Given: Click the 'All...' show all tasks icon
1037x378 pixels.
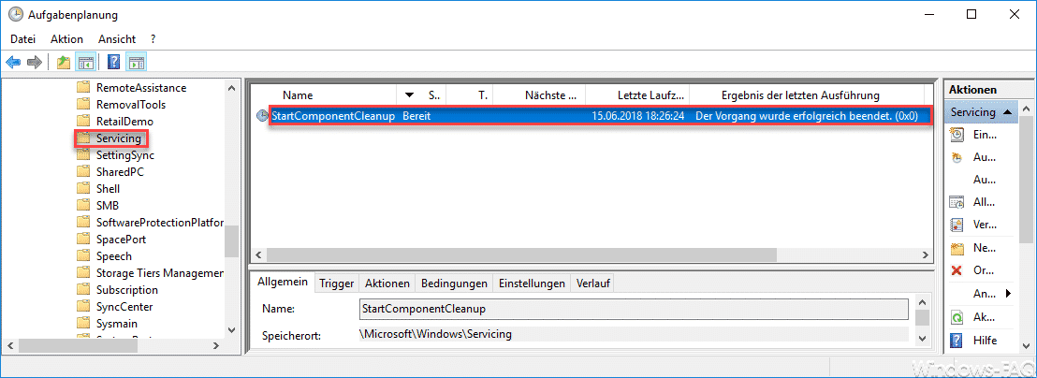Looking at the screenshot, I should pos(957,202).
